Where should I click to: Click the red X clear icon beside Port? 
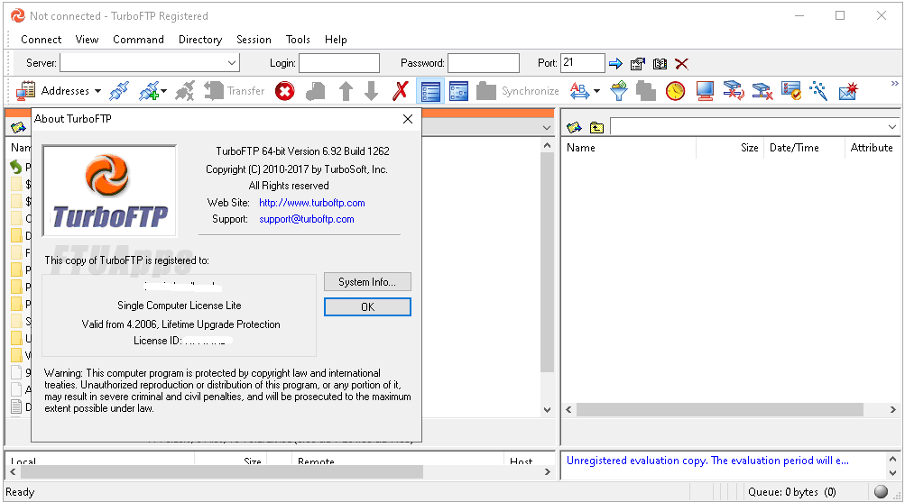(x=681, y=63)
